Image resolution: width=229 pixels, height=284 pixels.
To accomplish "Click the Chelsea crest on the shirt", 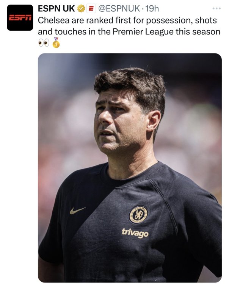I will click(138, 214).
